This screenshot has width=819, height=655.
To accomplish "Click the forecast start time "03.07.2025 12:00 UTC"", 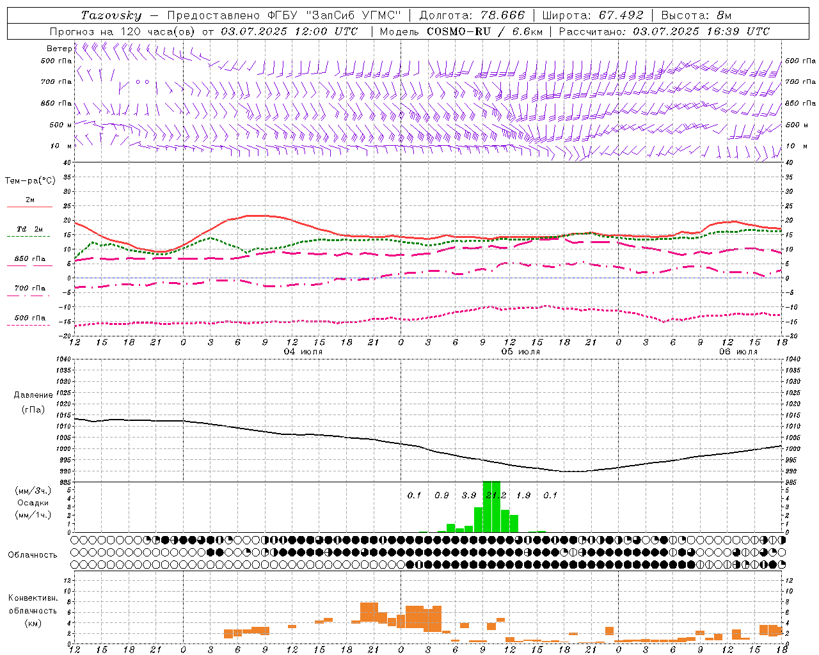I will tap(289, 31).
